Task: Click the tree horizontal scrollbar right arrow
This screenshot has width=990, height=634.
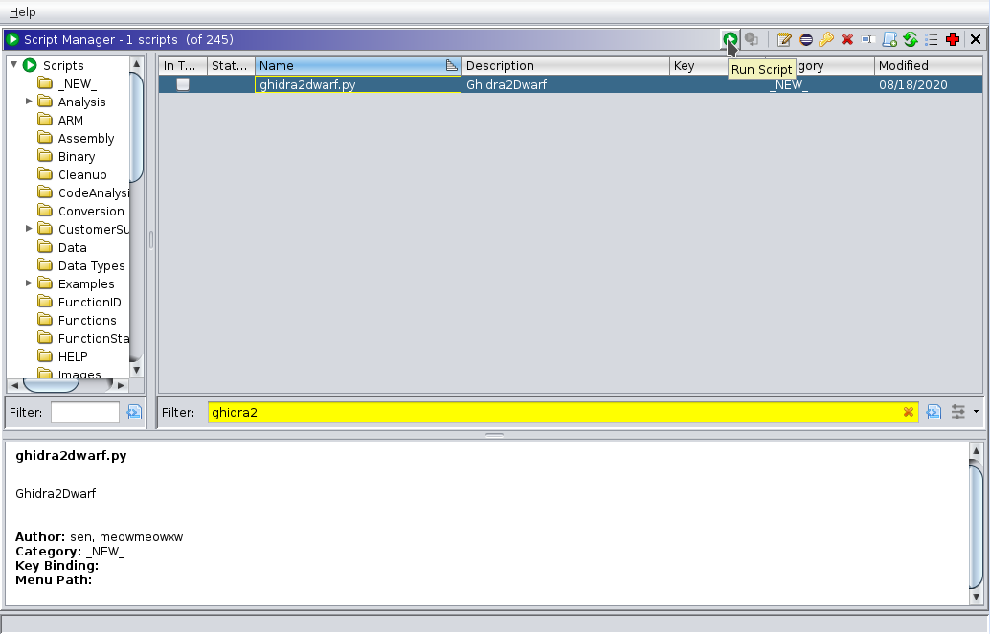Action: [122, 385]
